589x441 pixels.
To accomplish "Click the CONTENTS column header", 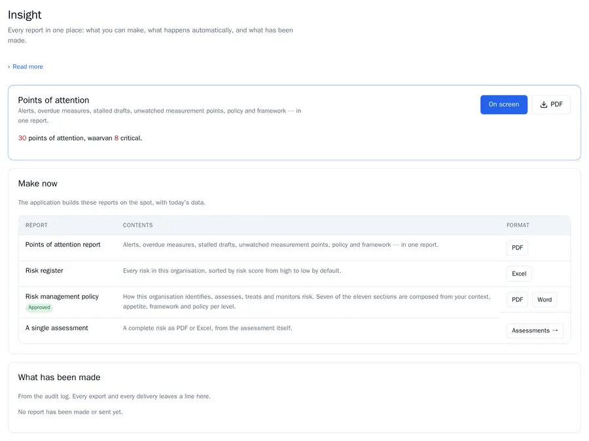I will point(138,225).
